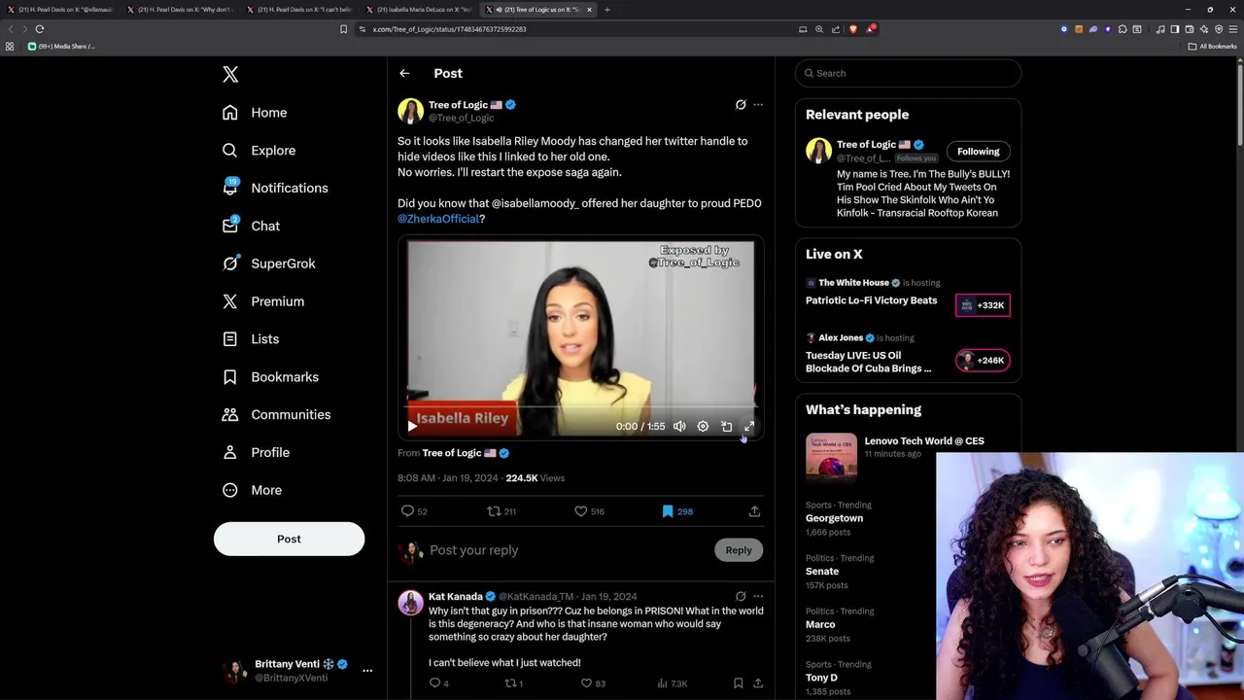Open Notifications in the sidebar
This screenshot has height=700, width=1244.
(x=275, y=188)
